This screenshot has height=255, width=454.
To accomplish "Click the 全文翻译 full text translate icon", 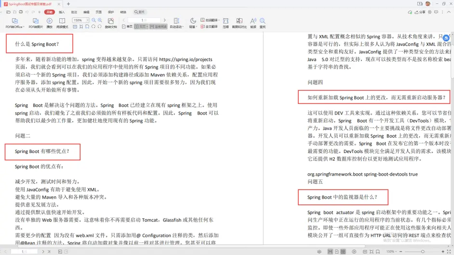I will (209, 26).
